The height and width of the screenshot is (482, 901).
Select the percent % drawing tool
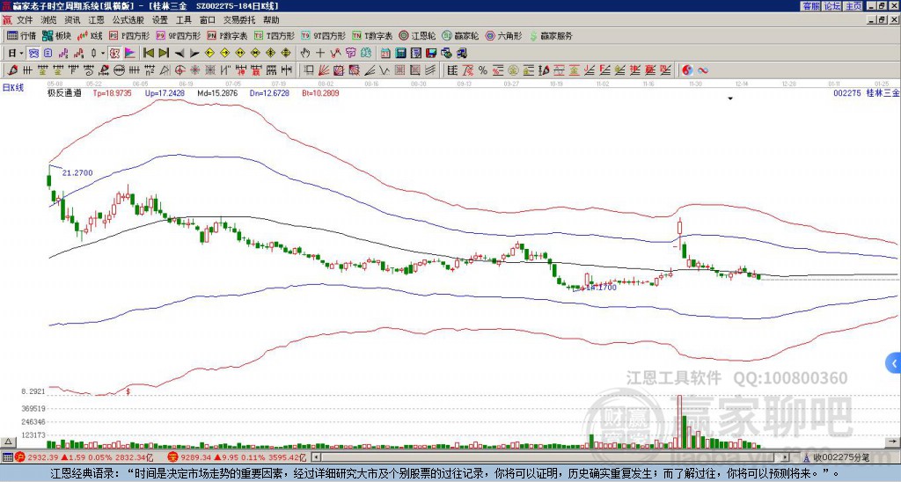pos(483,70)
